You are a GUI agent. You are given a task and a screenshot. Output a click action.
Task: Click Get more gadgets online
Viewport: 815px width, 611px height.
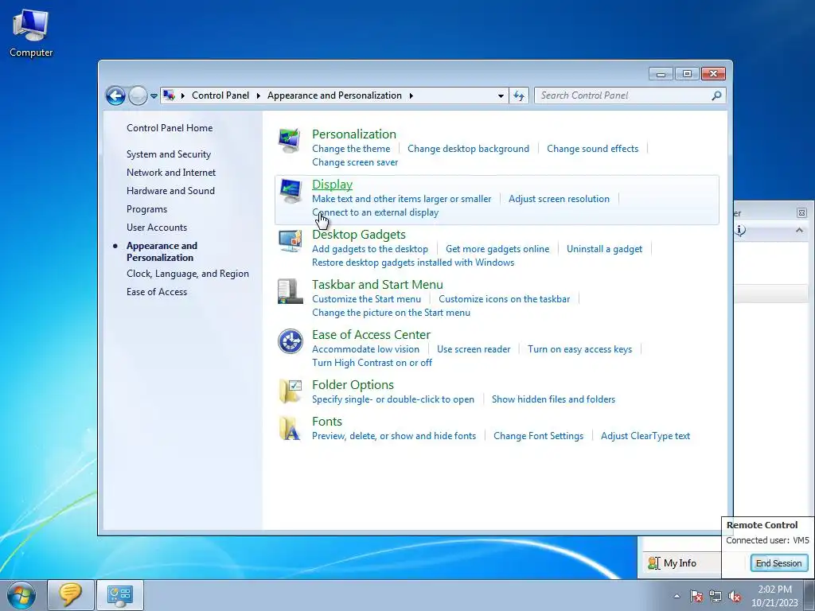click(497, 249)
